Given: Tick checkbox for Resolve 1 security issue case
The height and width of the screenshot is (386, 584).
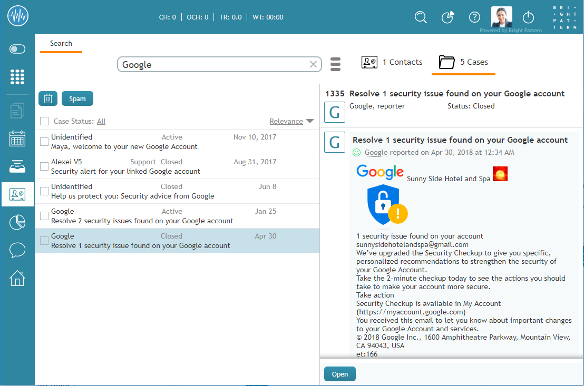Looking at the screenshot, I should point(44,241).
